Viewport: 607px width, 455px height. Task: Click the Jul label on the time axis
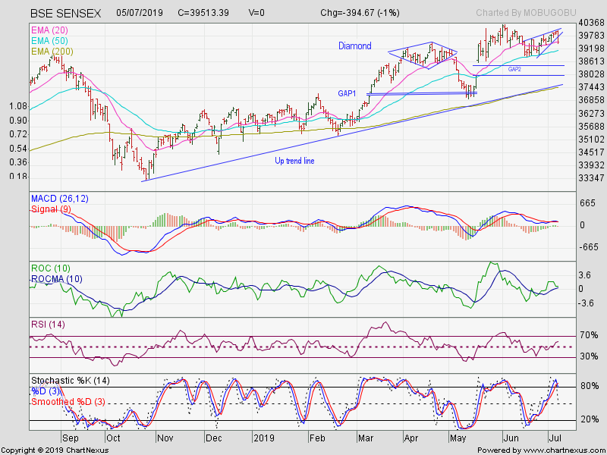click(555, 438)
